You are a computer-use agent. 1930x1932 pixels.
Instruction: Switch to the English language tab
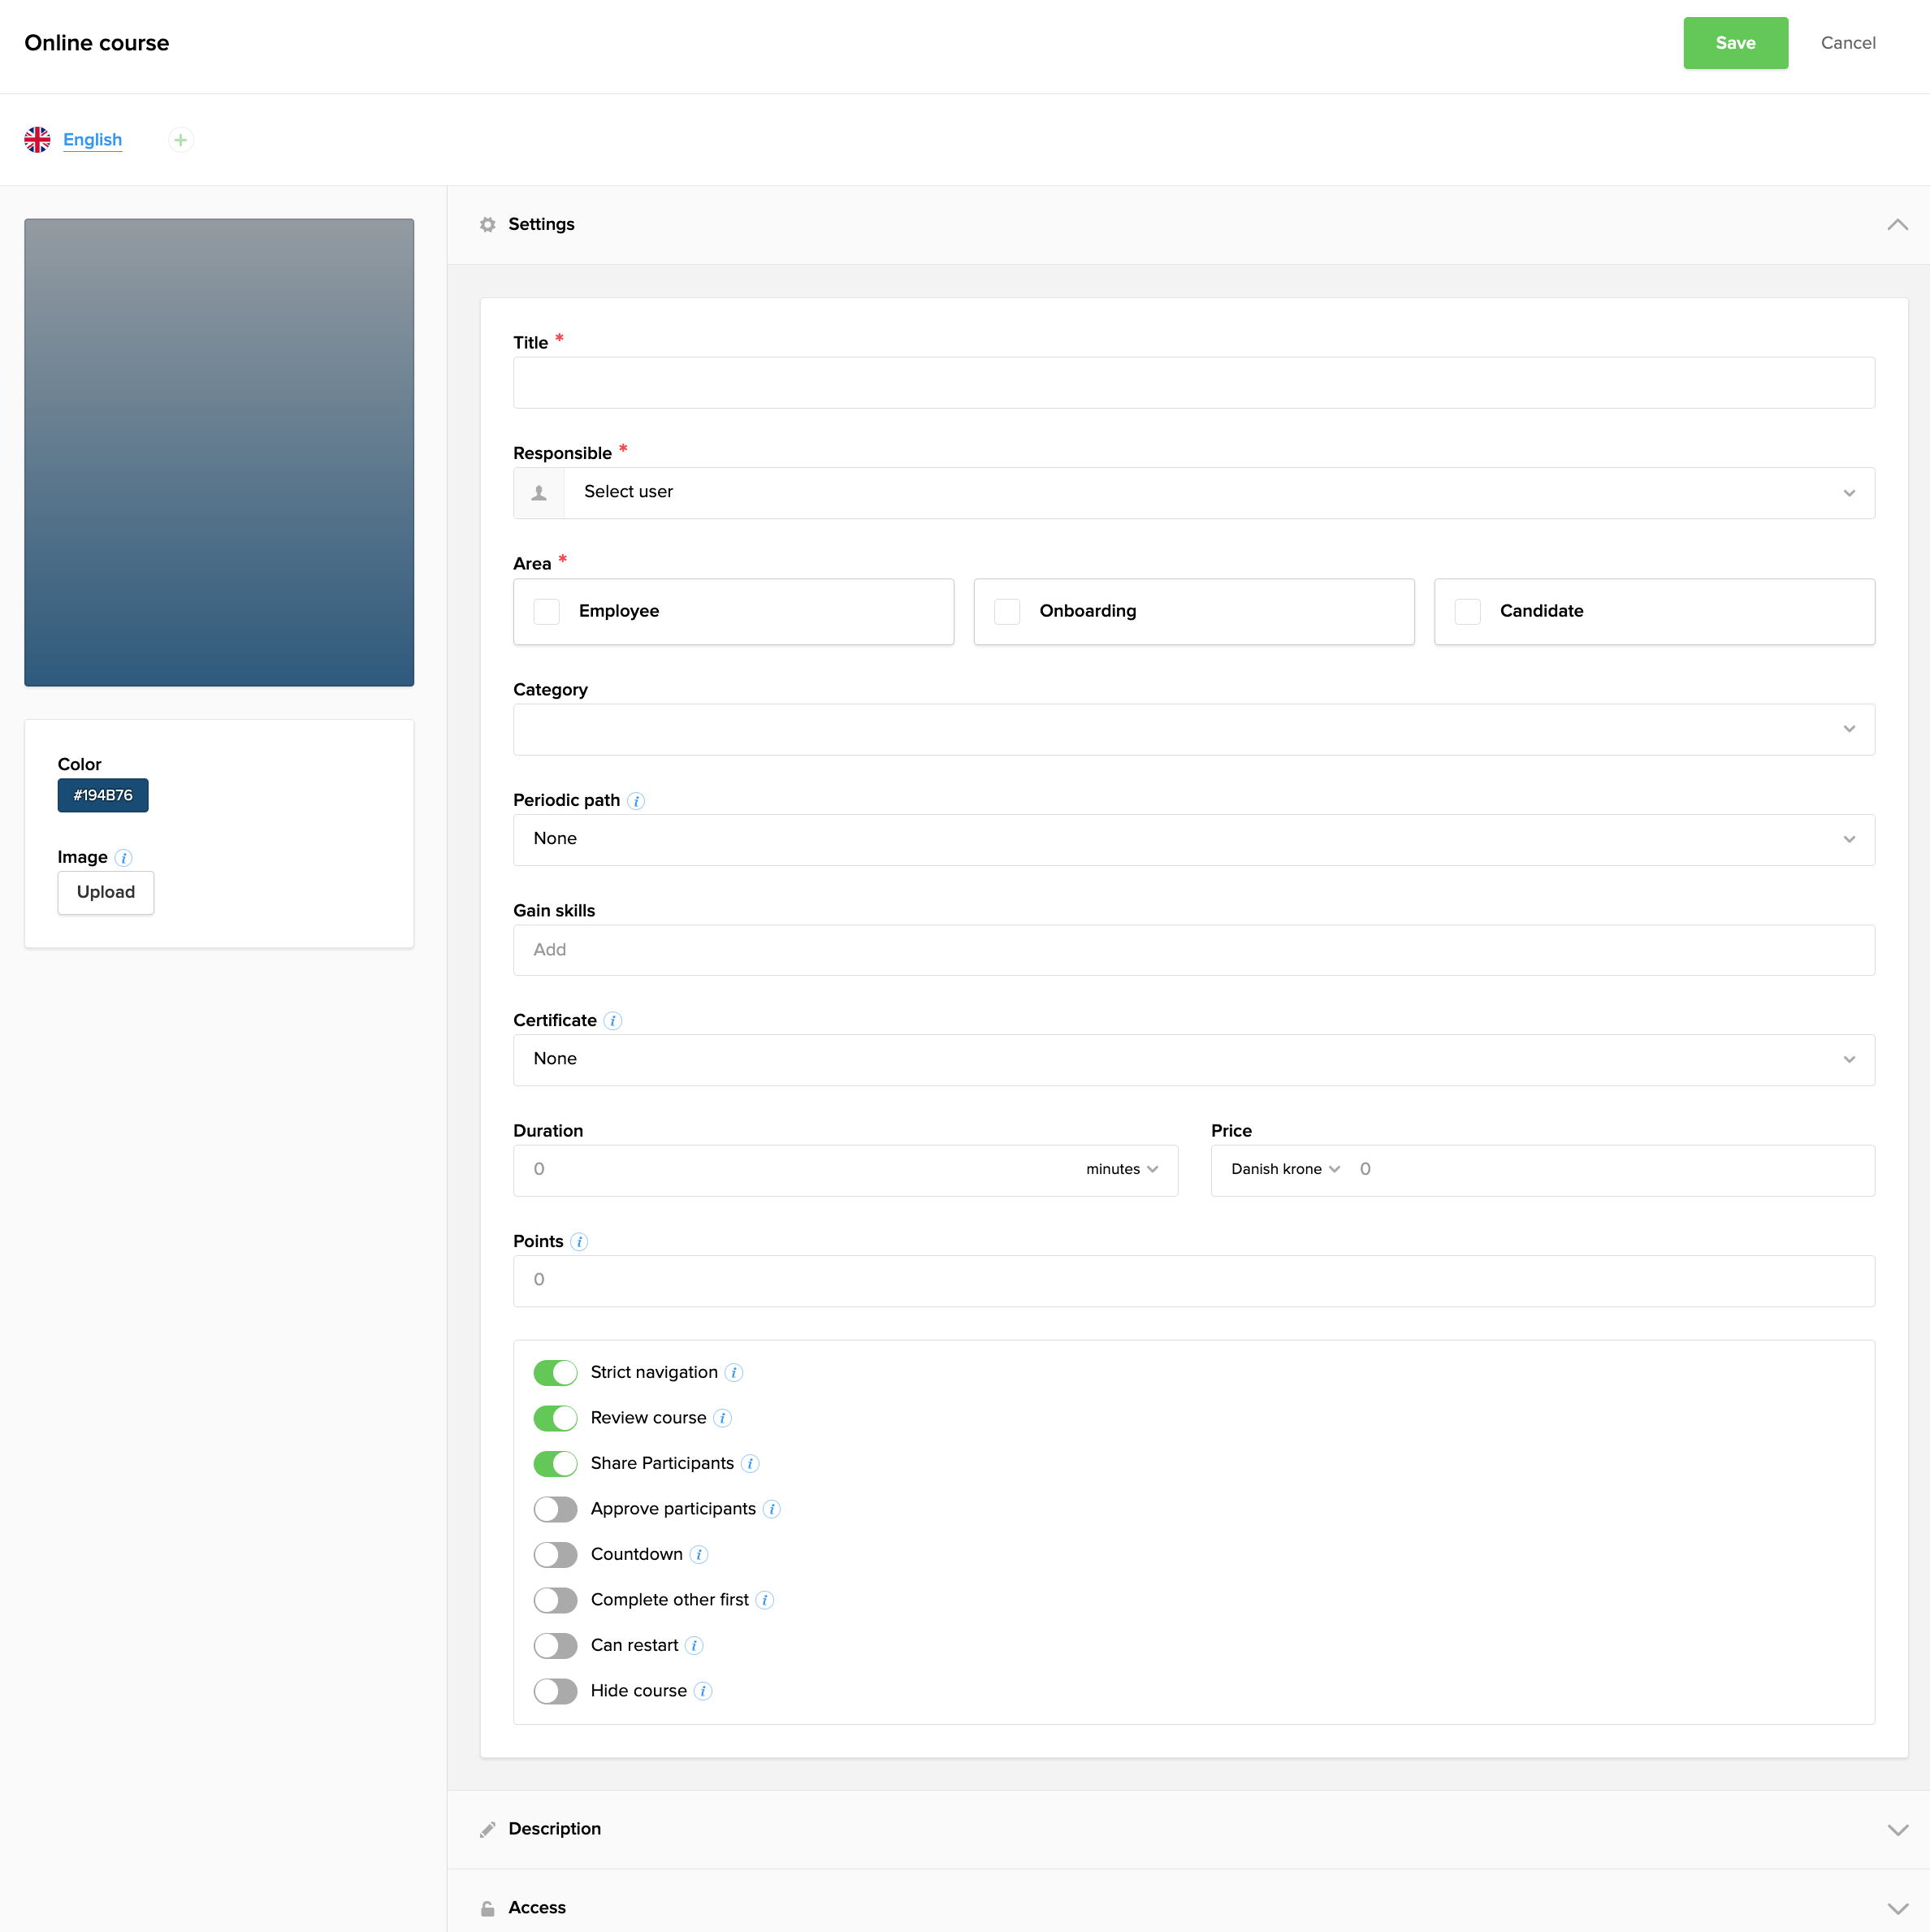click(92, 140)
